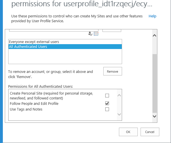Click empty area of accounts list box
The image size is (171, 143).
(65, 56)
